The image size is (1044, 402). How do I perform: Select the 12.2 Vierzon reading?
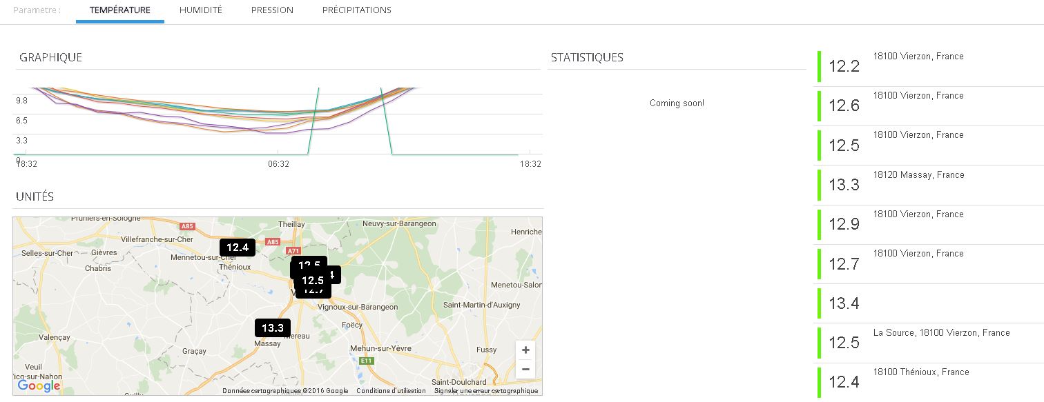(x=918, y=66)
